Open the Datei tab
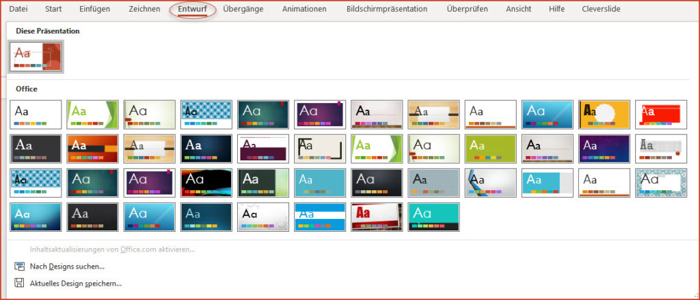 (x=18, y=9)
